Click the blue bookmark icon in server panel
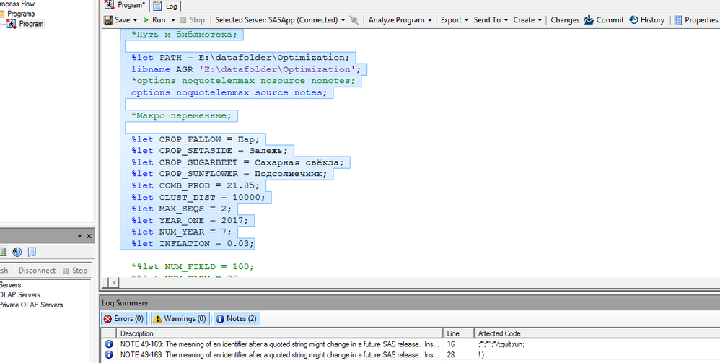 click(32, 252)
